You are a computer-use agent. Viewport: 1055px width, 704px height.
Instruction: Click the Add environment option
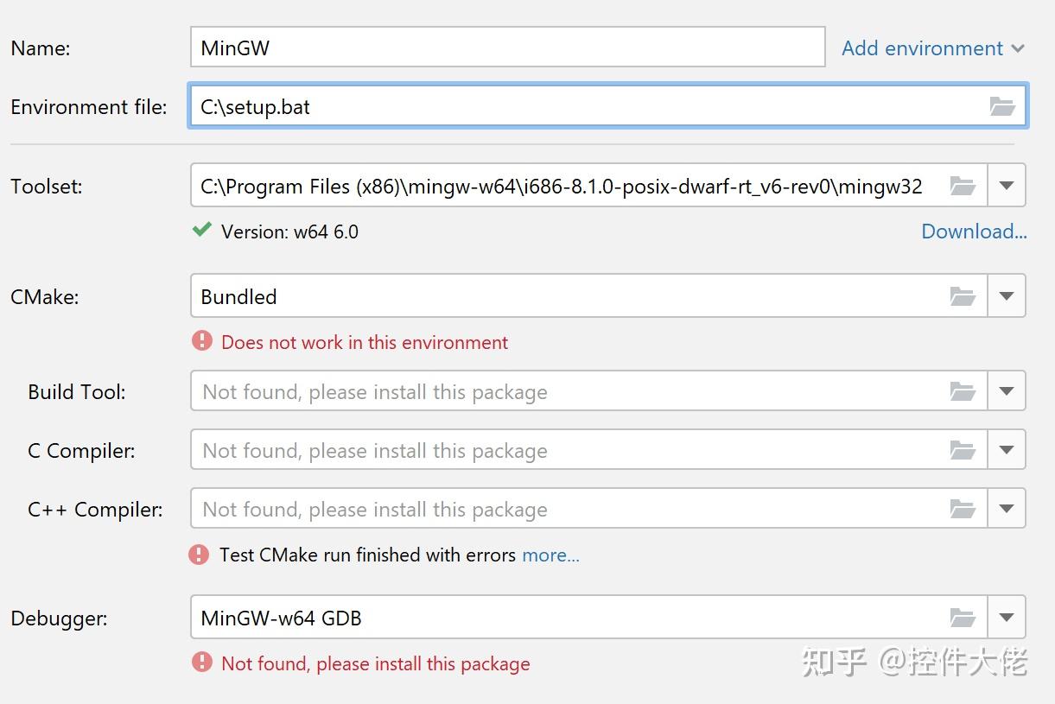pos(922,48)
